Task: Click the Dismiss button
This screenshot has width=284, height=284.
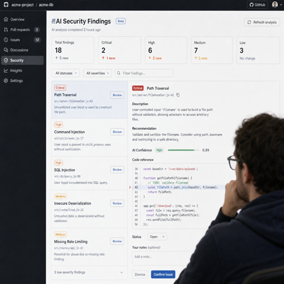Action: [x=140, y=275]
